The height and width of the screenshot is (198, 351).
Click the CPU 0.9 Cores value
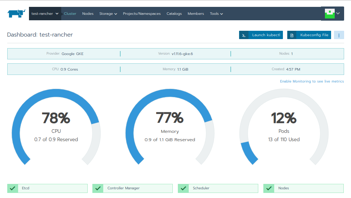[69, 69]
